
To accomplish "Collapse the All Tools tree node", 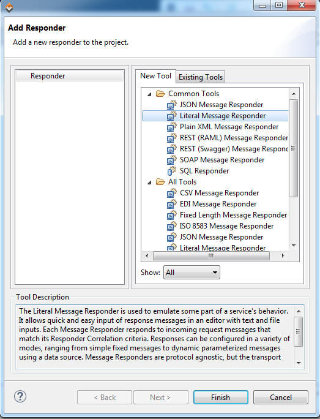I will coord(149,183).
